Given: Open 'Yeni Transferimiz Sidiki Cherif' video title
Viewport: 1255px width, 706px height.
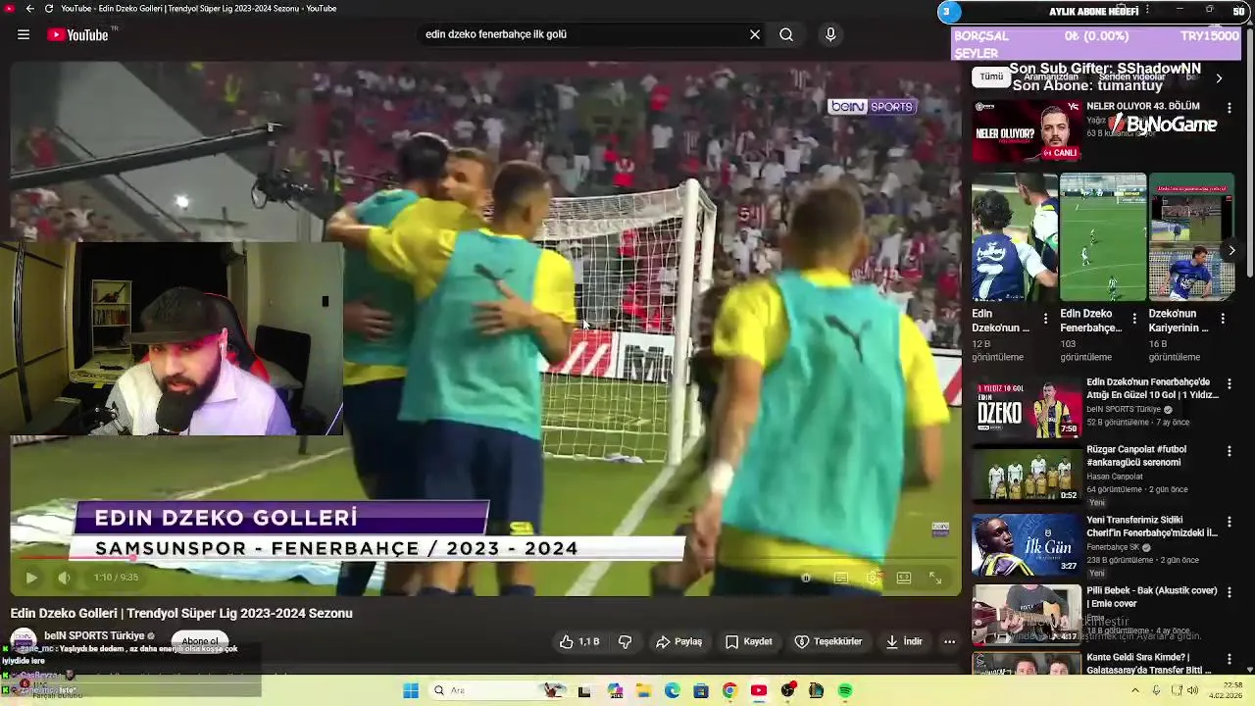Looking at the screenshot, I should (x=1152, y=527).
